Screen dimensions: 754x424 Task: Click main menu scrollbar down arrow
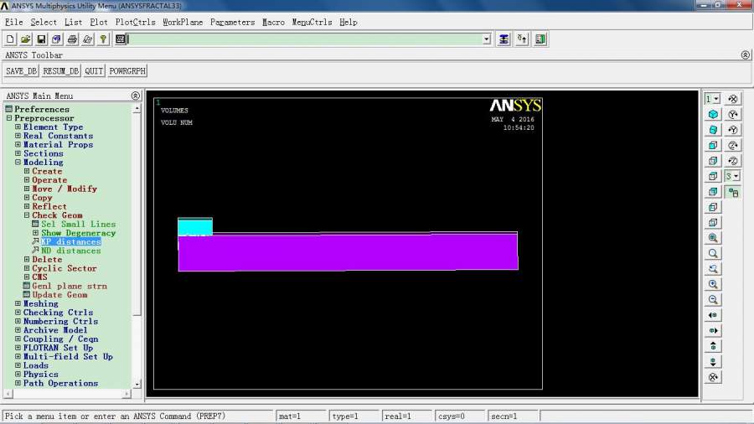(x=137, y=384)
